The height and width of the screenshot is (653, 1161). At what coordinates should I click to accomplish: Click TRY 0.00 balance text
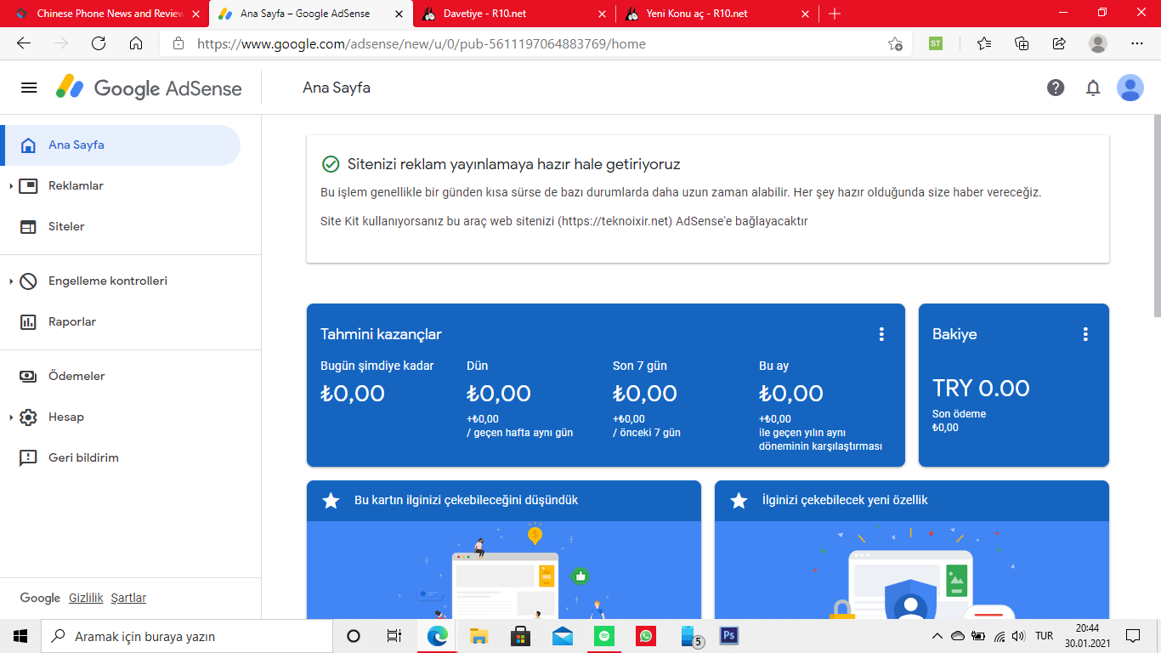coord(981,389)
